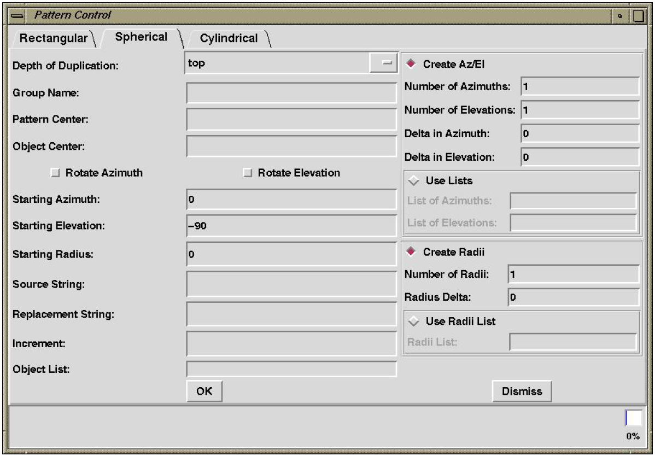
Task: Click the Radii List field
Action: (x=573, y=342)
